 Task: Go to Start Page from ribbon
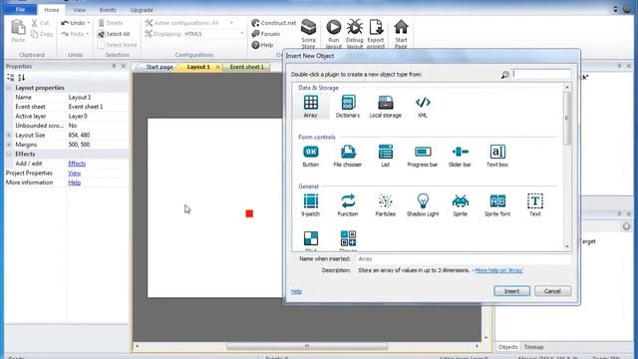[401, 34]
